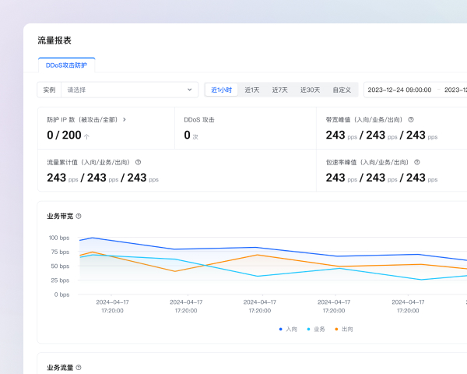Toggle 入向 series in chart legend
Image resolution: width=467 pixels, height=374 pixels.
coord(288,329)
